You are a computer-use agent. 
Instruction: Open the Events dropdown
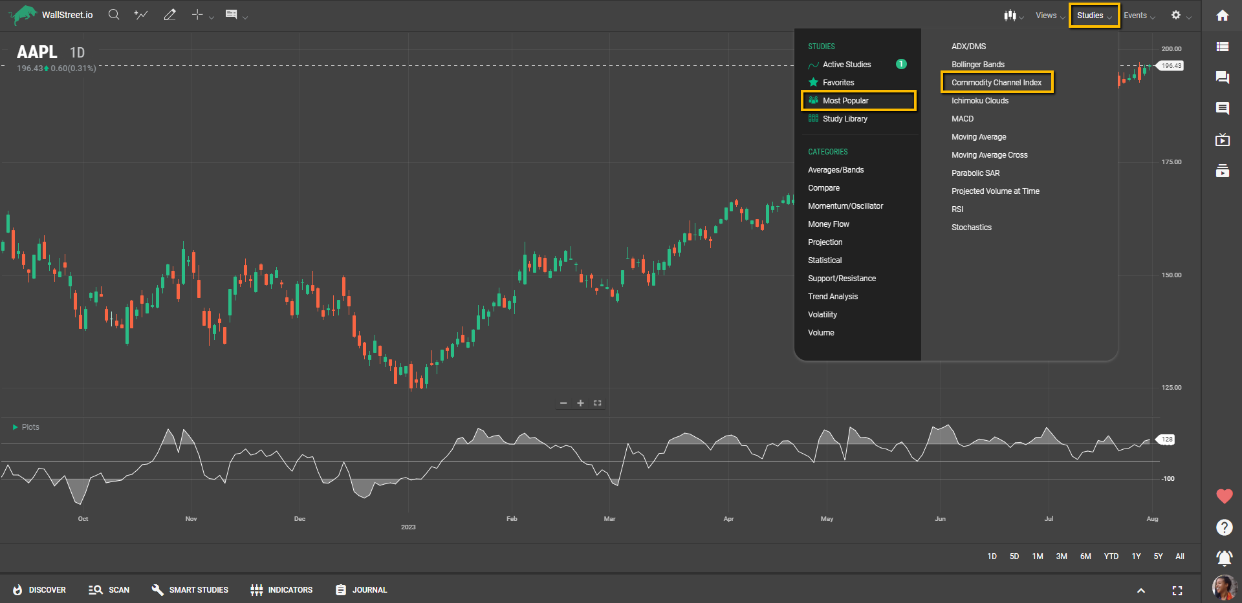point(1138,16)
